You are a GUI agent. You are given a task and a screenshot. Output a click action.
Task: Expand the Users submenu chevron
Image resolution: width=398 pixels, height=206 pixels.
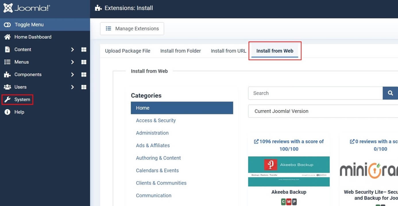pyautogui.click(x=73, y=87)
